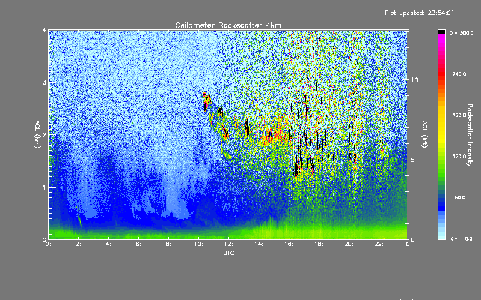This screenshot has width=481, height=300.
Task: Click the 5 kft tick label
Action: [413, 160]
